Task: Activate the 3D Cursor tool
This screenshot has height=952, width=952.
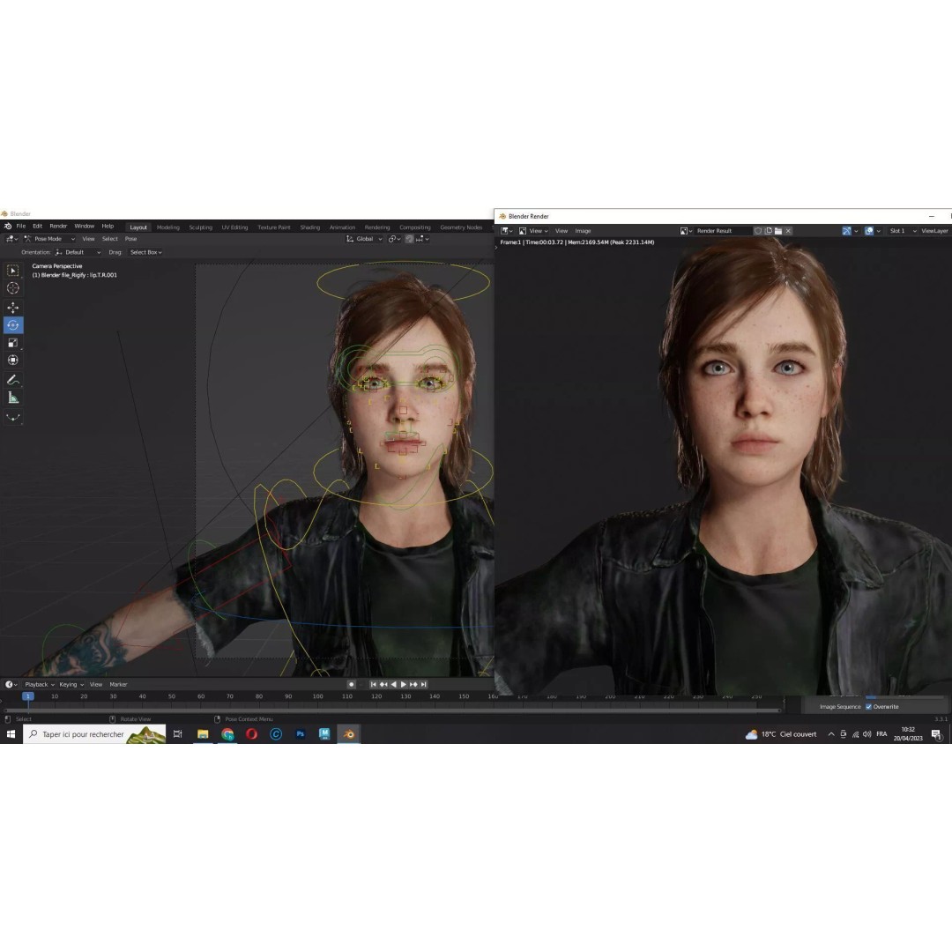Action: 12,287
